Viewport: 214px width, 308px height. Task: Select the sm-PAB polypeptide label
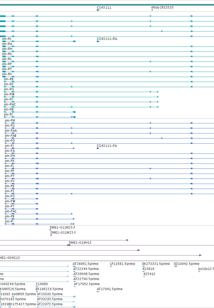coord(11,136)
